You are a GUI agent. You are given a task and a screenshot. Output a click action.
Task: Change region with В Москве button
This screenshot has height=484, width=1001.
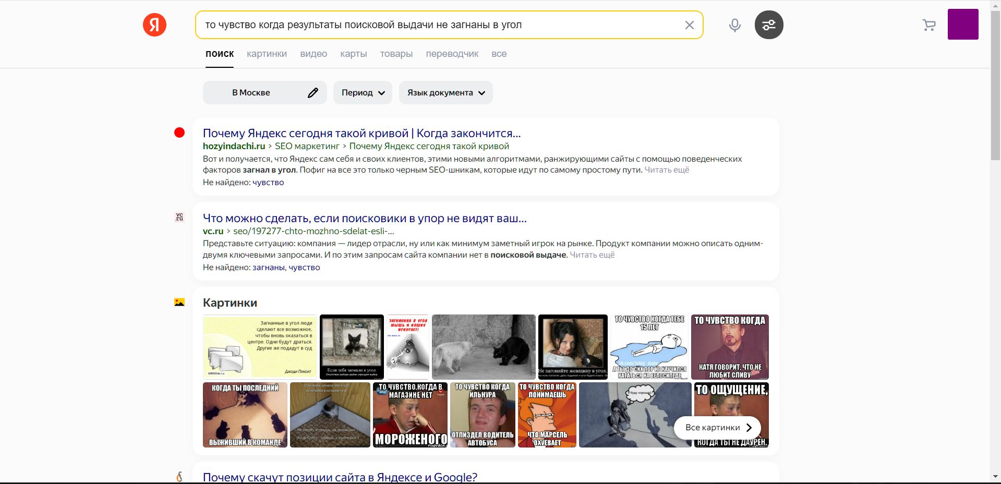coord(265,93)
